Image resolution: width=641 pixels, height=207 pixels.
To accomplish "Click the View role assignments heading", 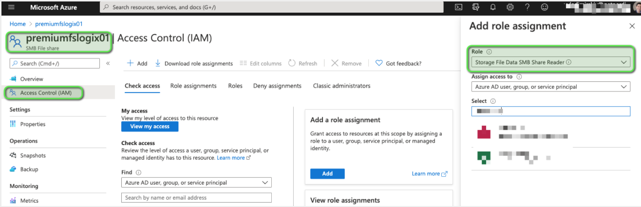I will 345,200.
